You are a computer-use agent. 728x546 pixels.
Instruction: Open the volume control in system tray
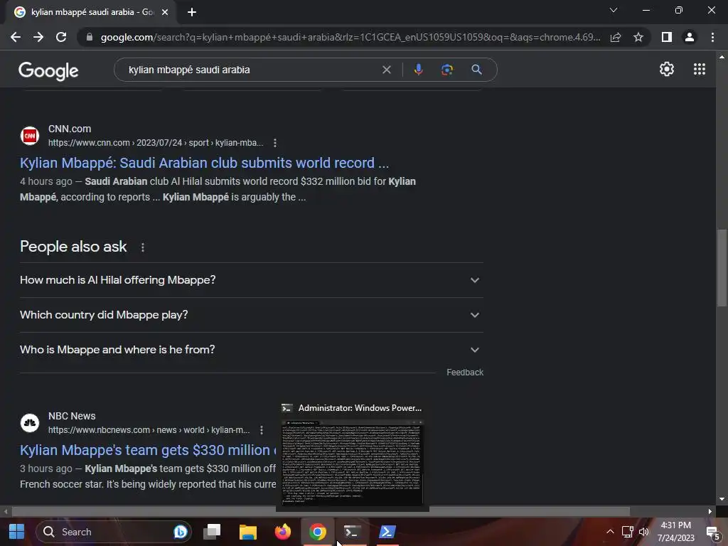tap(643, 532)
